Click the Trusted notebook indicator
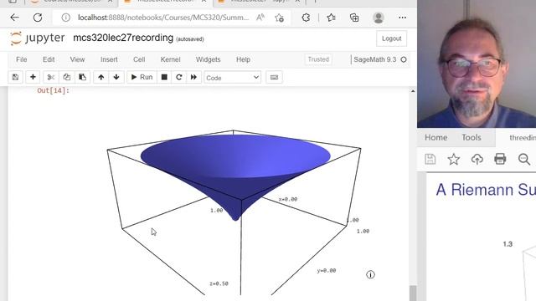536x301 pixels. tap(318, 59)
